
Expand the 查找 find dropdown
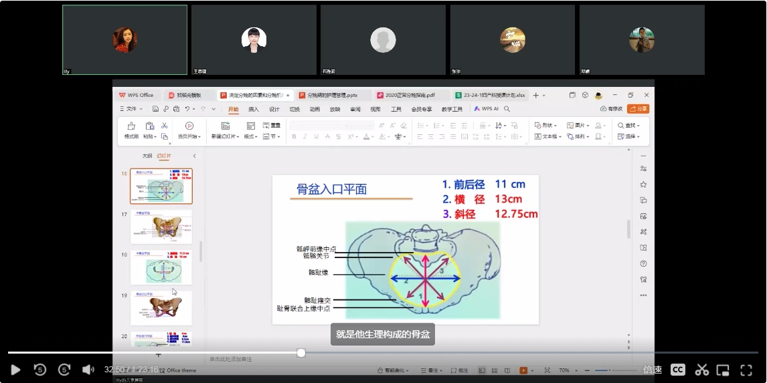[x=629, y=125]
